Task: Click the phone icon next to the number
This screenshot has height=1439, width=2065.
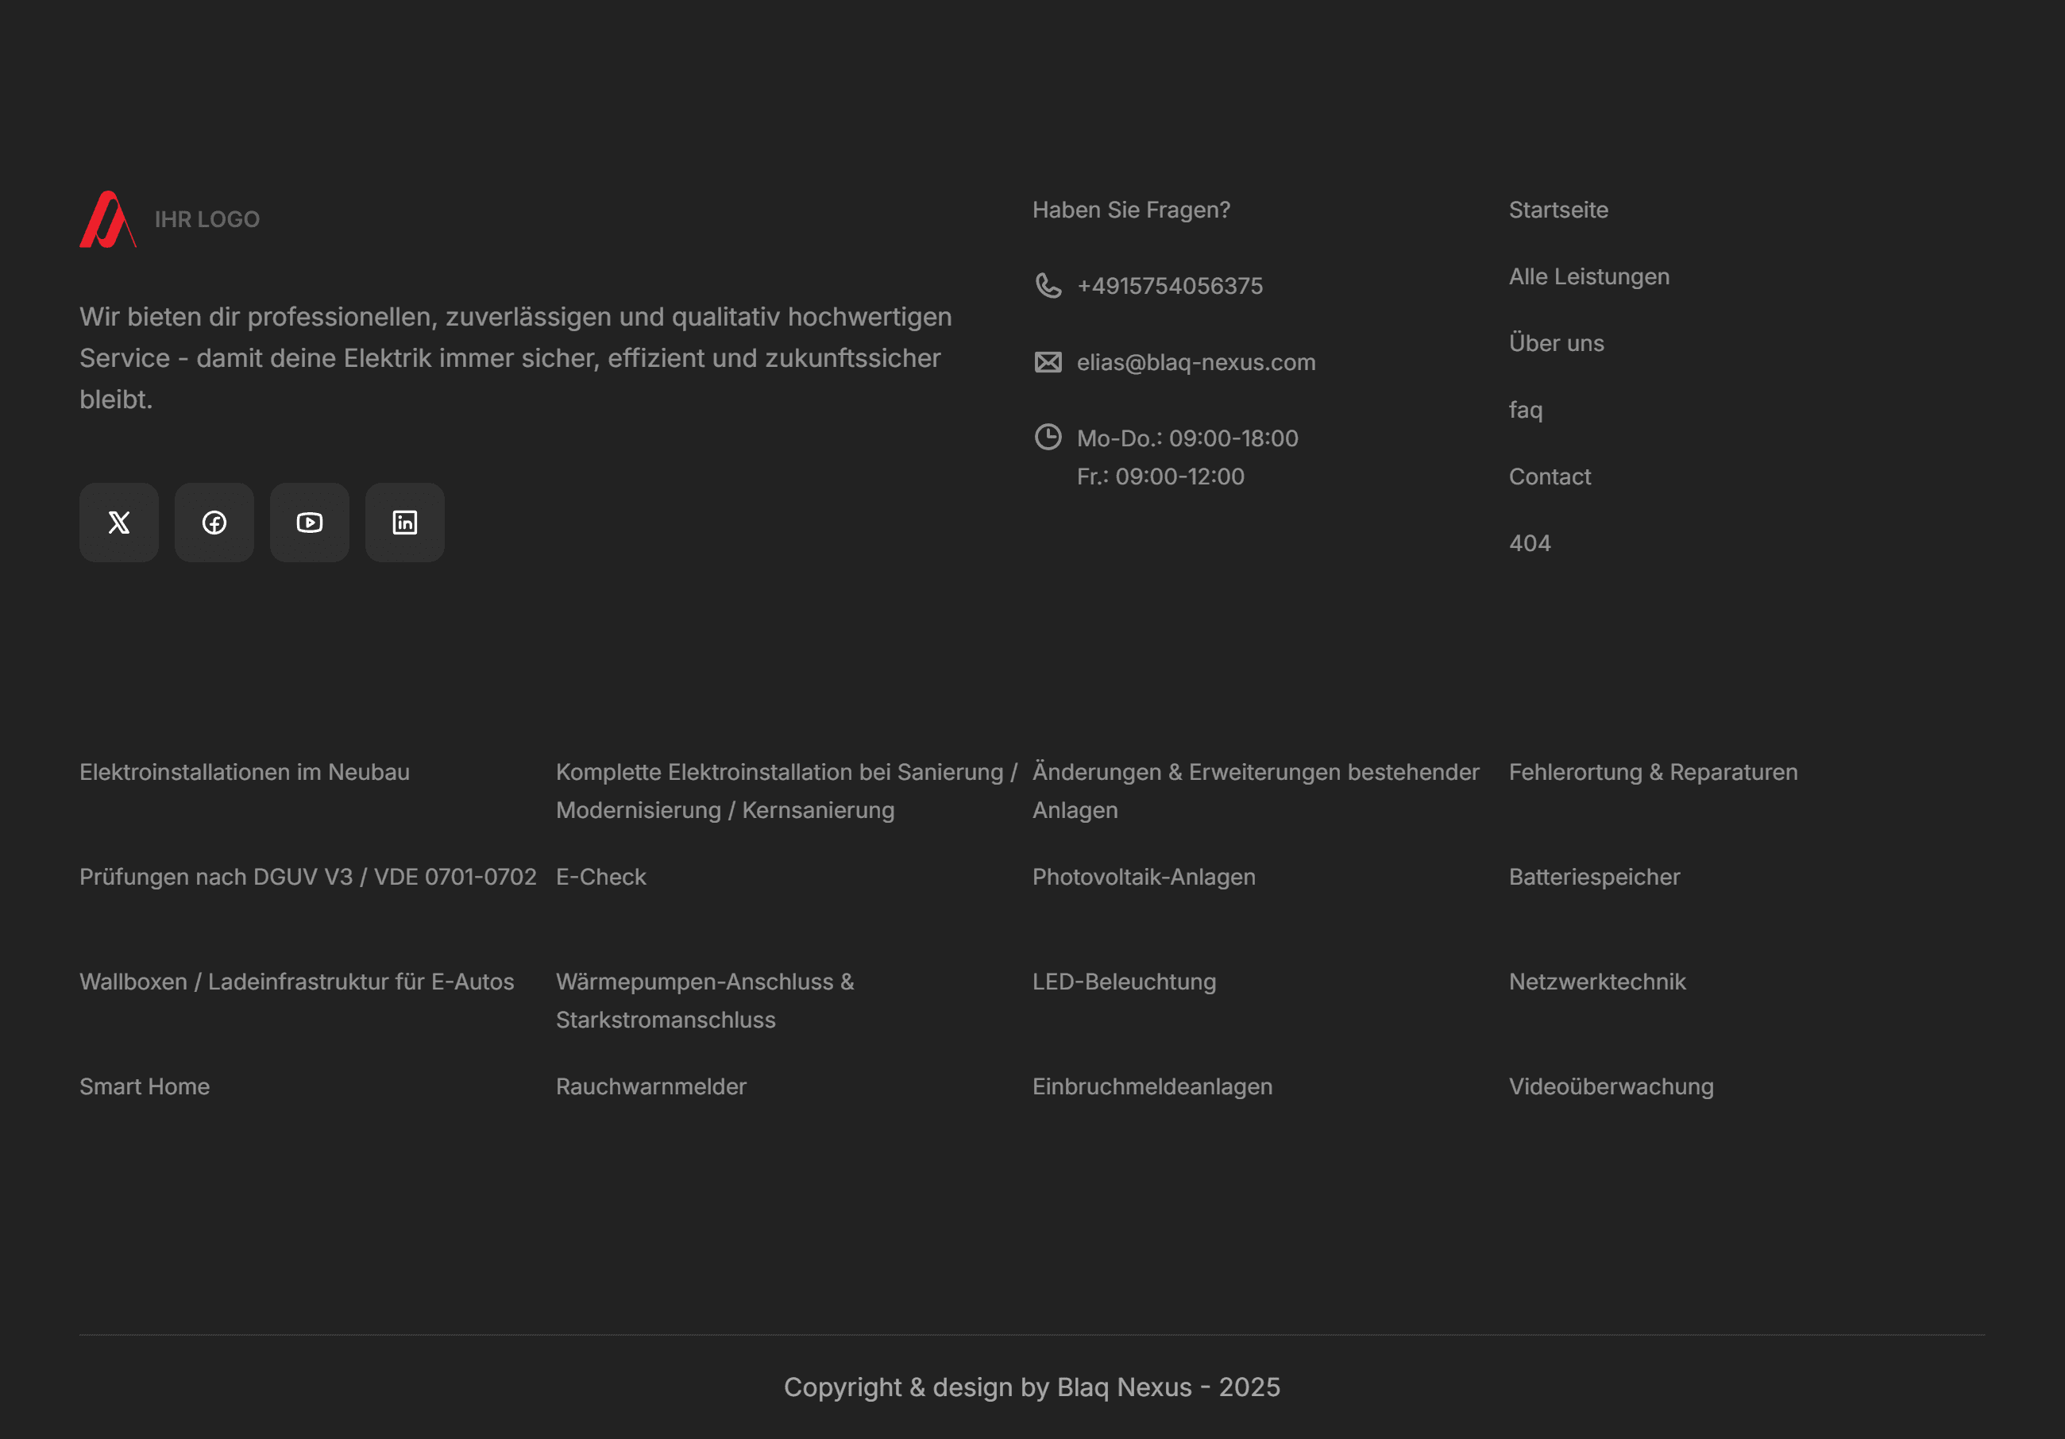Action: click(1047, 285)
